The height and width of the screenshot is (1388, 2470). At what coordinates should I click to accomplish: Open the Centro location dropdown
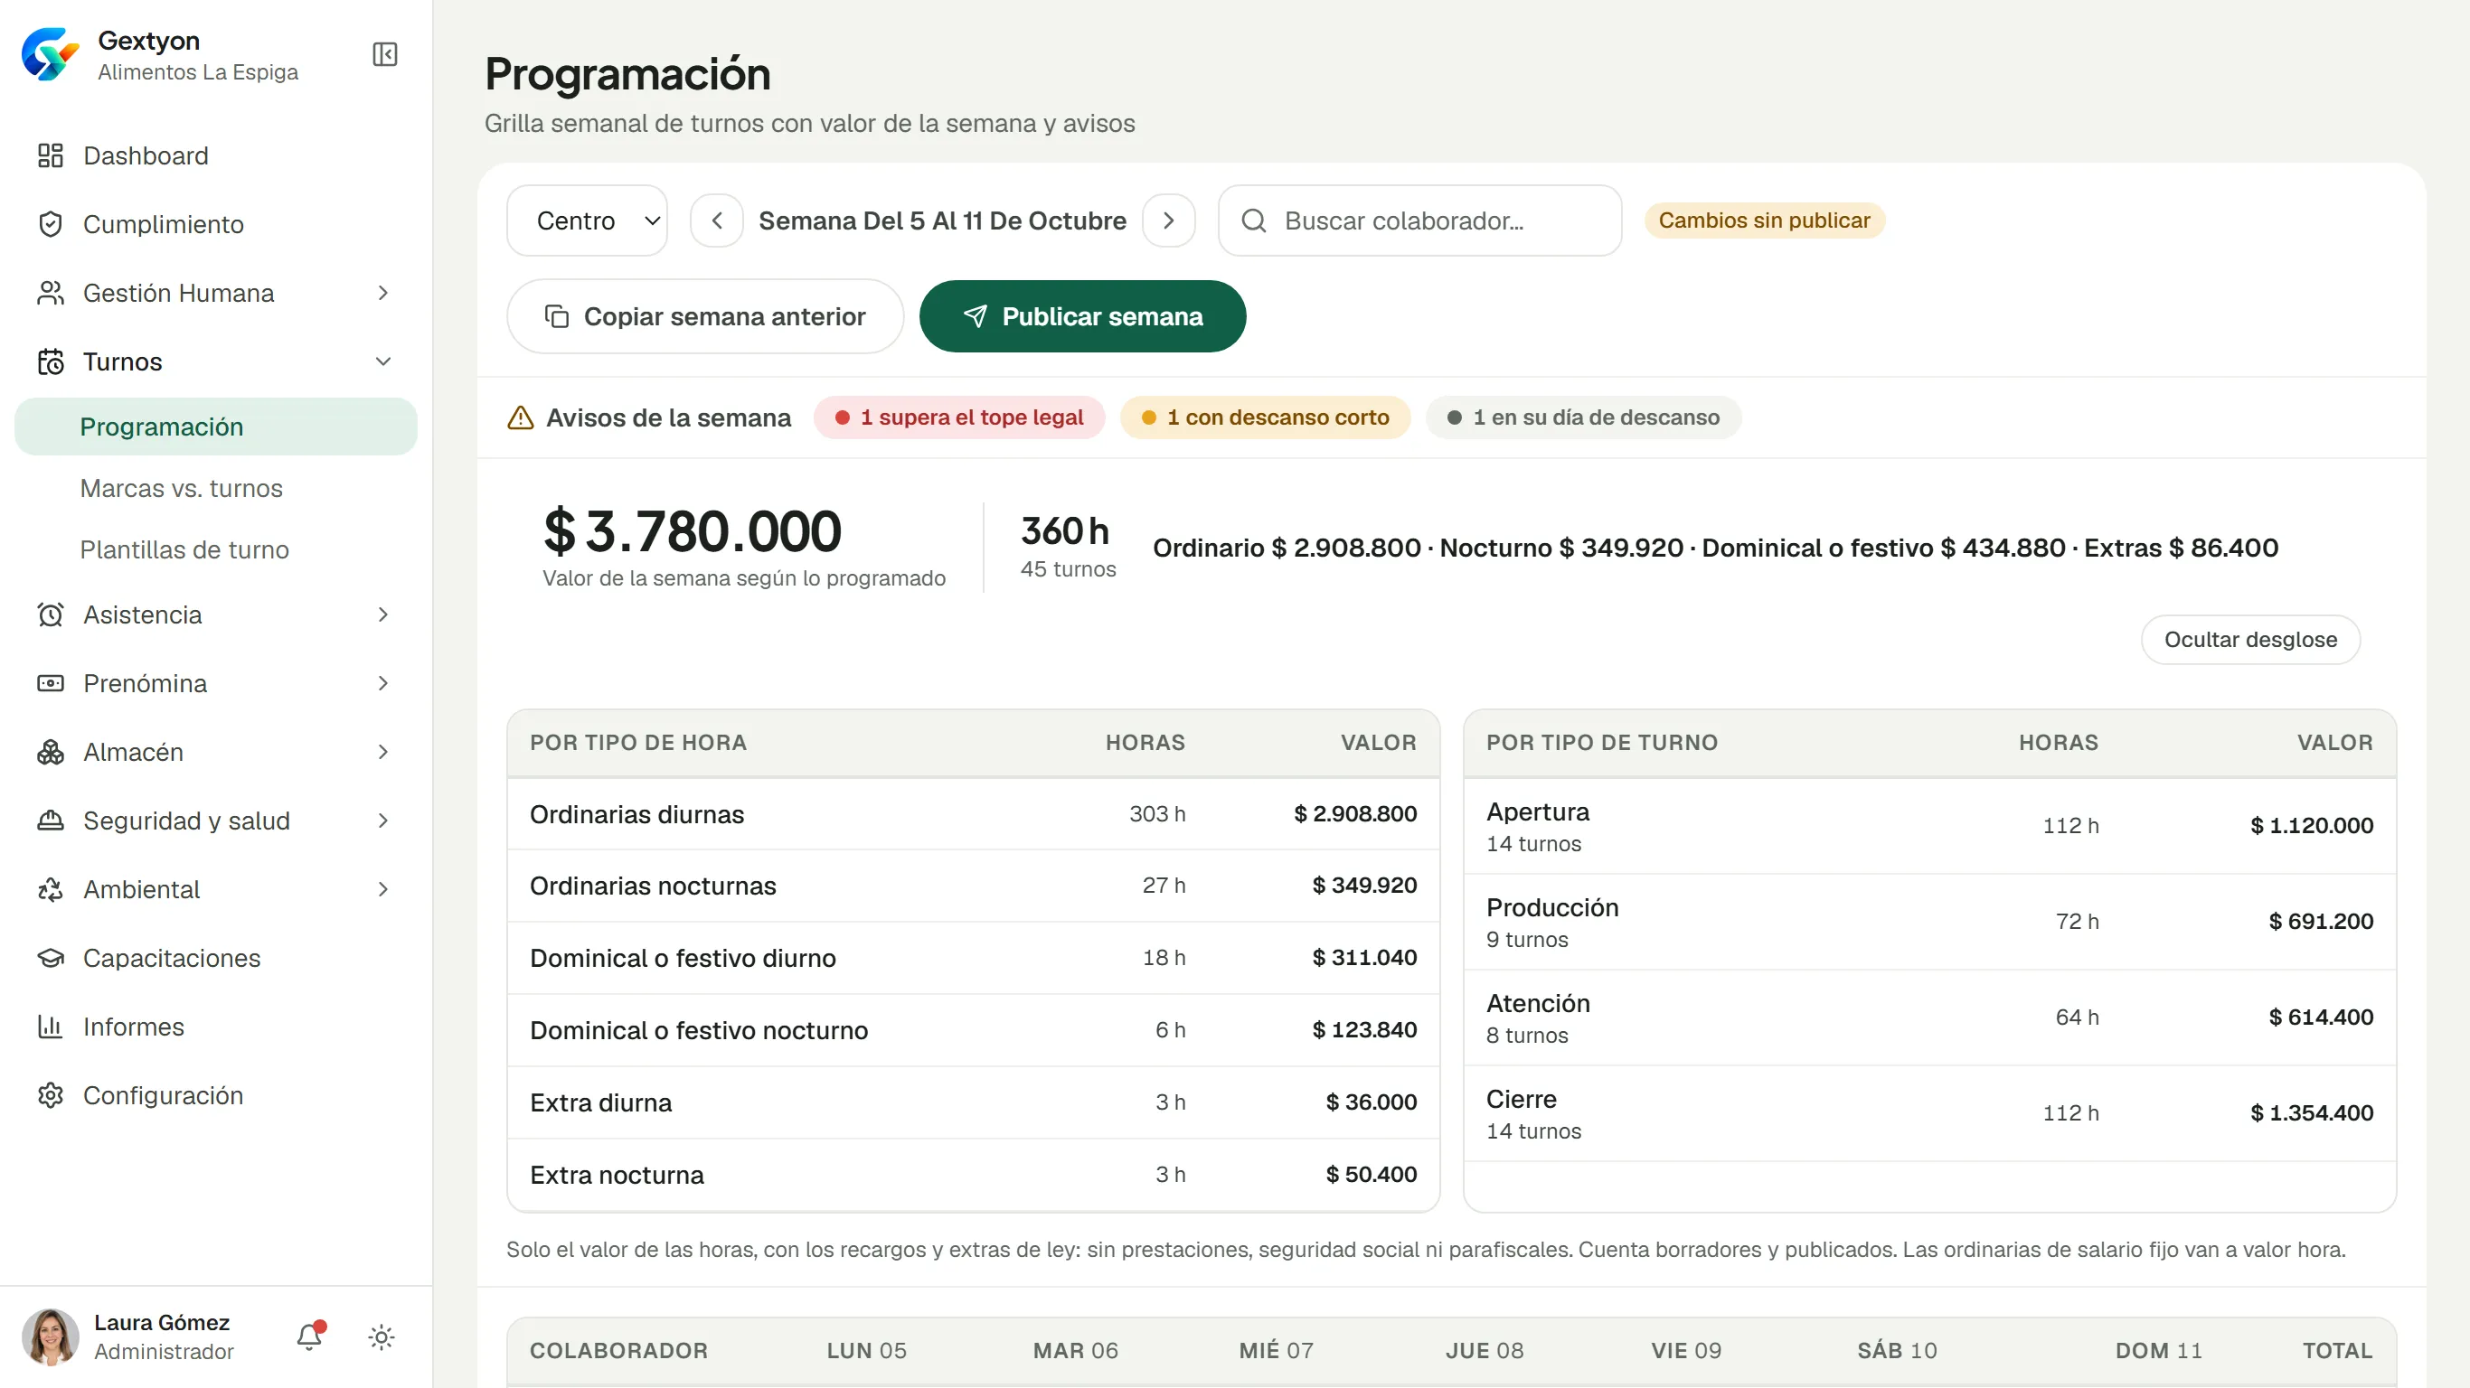click(x=587, y=220)
